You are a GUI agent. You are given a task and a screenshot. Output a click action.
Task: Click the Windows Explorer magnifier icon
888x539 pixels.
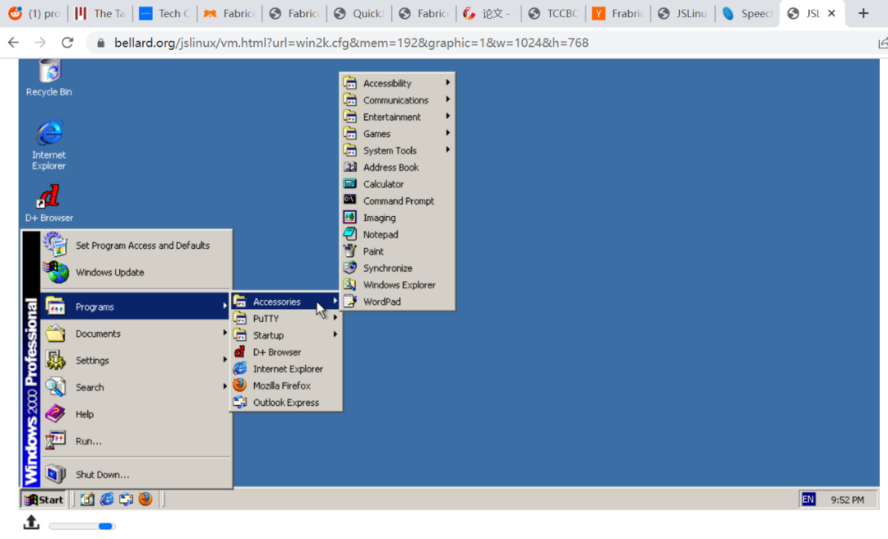click(x=350, y=284)
